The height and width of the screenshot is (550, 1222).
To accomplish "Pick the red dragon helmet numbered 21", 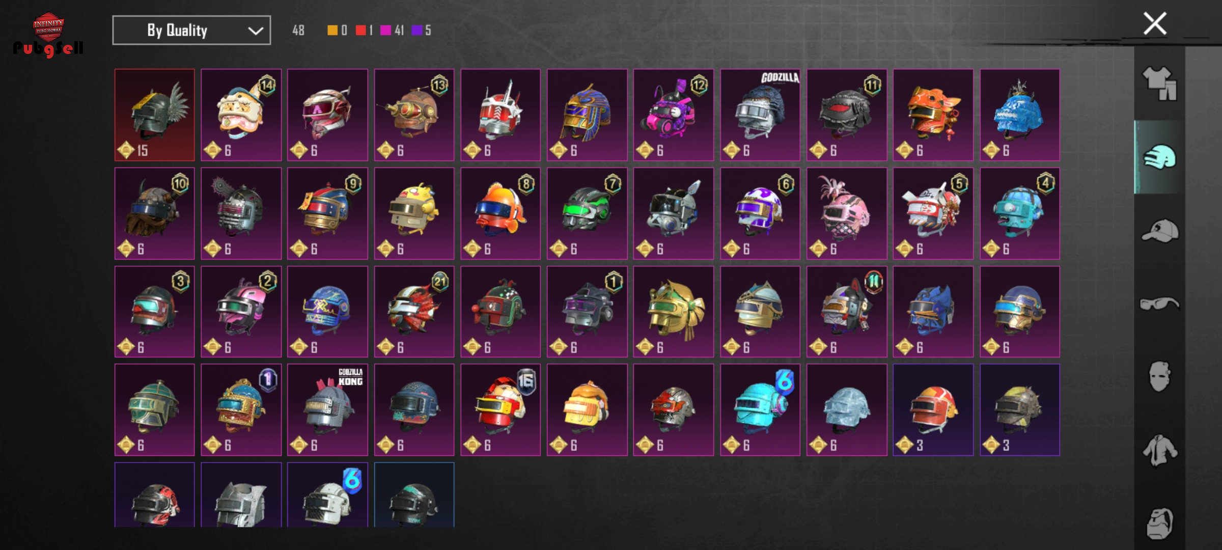I will [414, 312].
